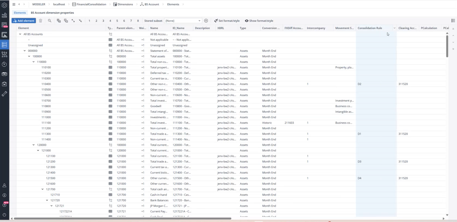Show hierarchy level 3 in toolbar

(x=103, y=21)
